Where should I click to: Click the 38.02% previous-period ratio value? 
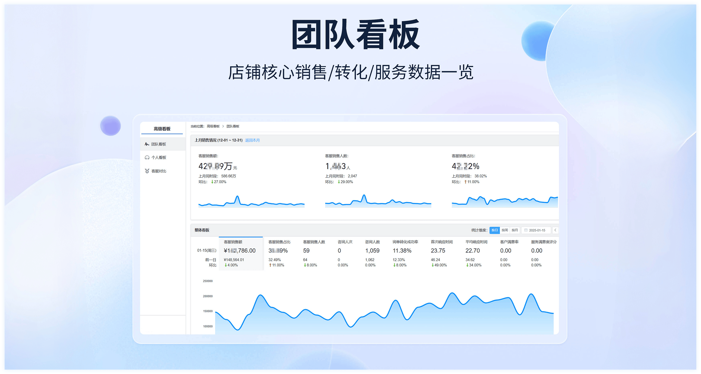(x=481, y=176)
